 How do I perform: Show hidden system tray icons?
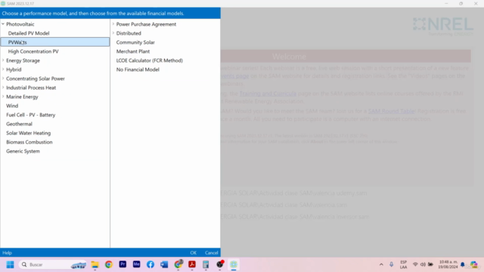[381, 264]
